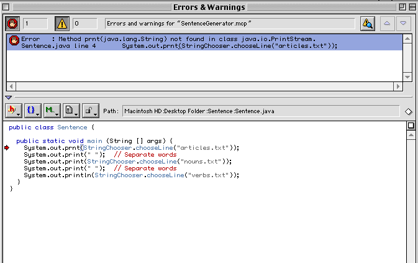
Task: Click the "public static void main" line
Action: pyautogui.click(x=94, y=141)
